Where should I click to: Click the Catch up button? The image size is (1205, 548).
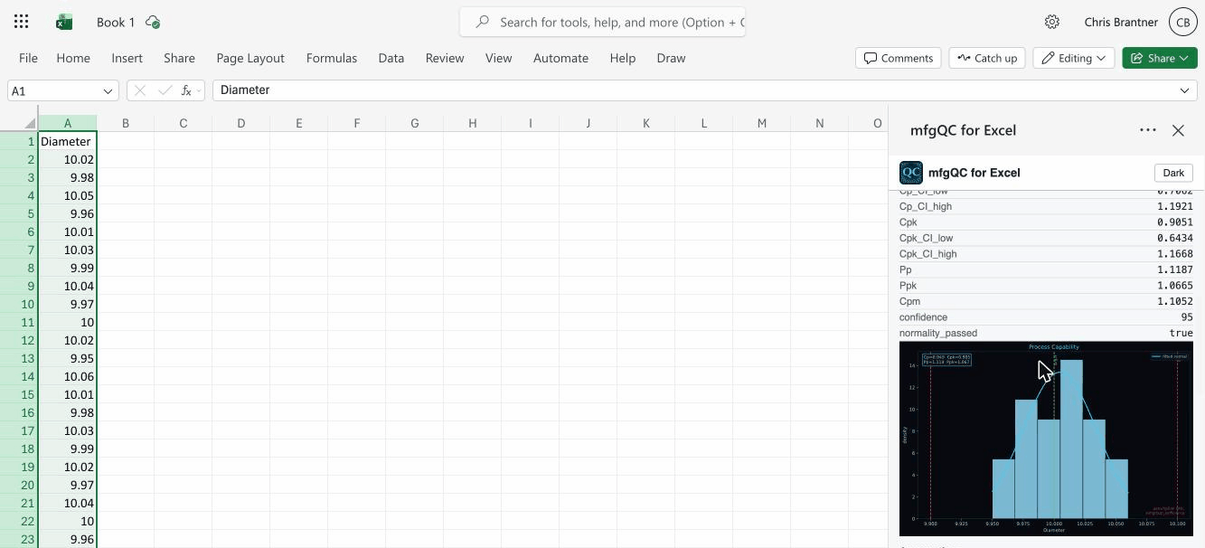(987, 58)
